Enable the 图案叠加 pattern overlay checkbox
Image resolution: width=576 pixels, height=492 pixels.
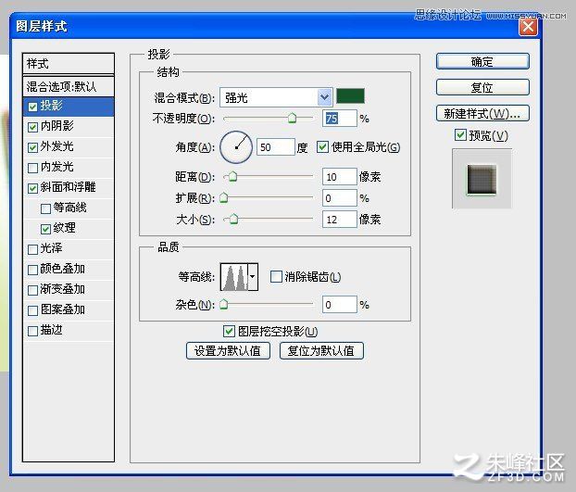coord(32,310)
